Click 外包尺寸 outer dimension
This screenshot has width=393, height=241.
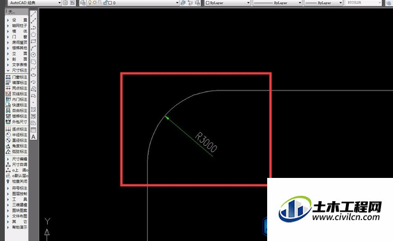coord(17,122)
